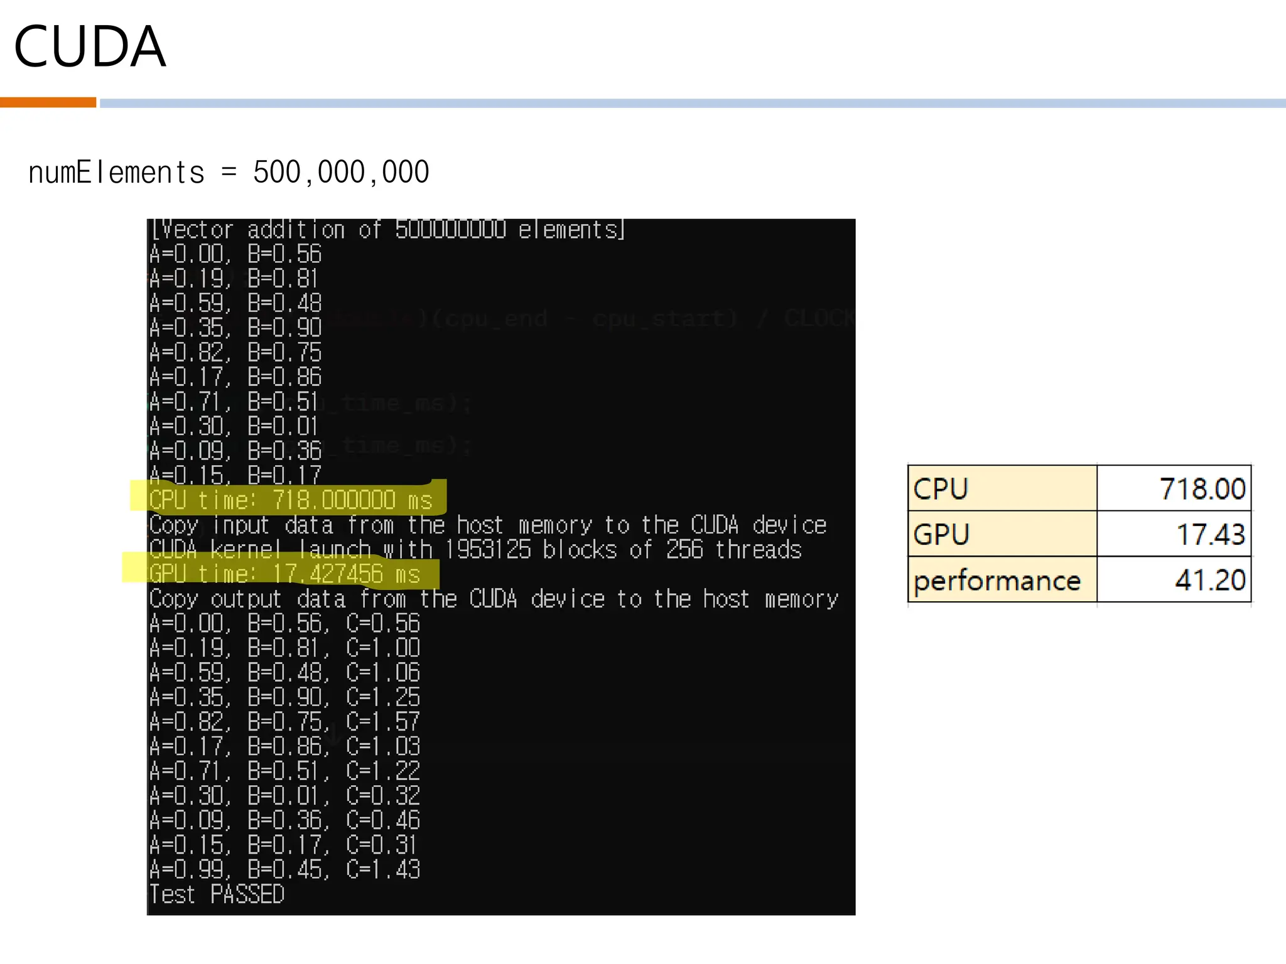Click the A=0.99, B=0.45, C=1.43 line

[x=284, y=869]
